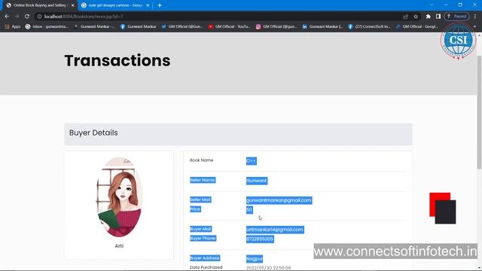The width and height of the screenshot is (482, 271).
Task: Click the Transactions page heading
Action: click(x=117, y=60)
